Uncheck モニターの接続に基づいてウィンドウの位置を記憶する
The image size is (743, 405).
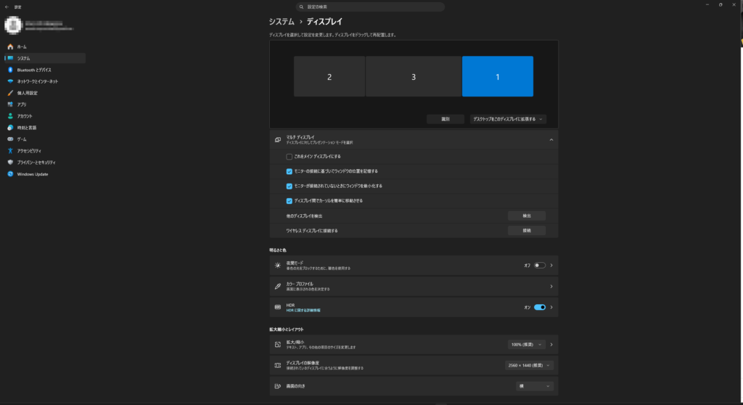coord(289,171)
